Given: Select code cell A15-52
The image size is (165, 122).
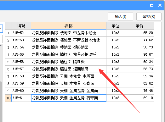Looking at the screenshot, I should 21,33.
